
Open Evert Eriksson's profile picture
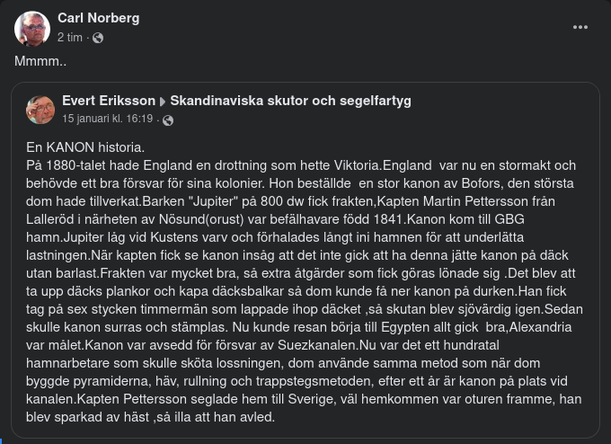[x=40, y=110]
